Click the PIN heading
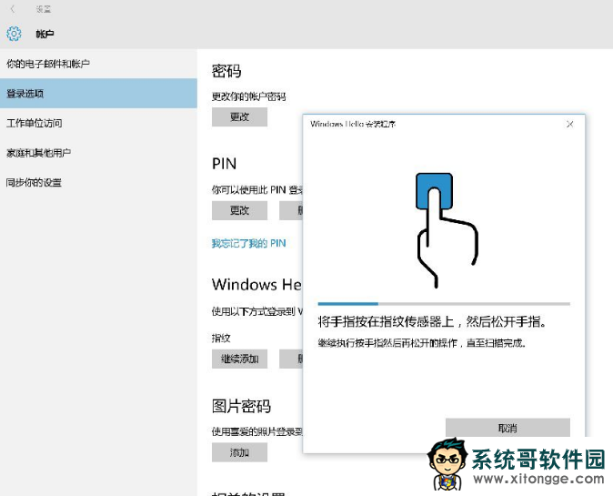The width and height of the screenshot is (613, 496). coord(224,164)
